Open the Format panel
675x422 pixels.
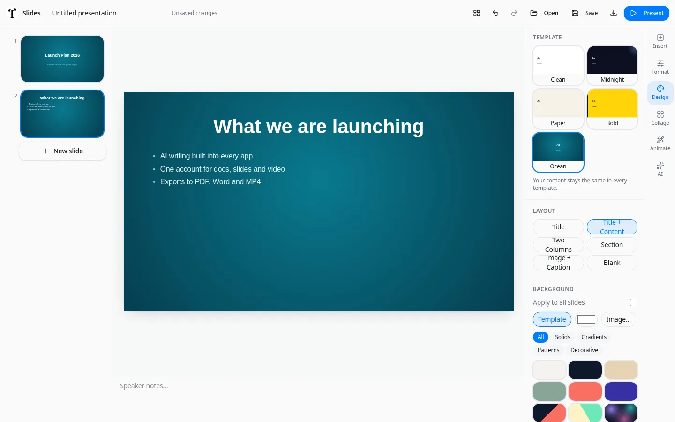tap(660, 67)
